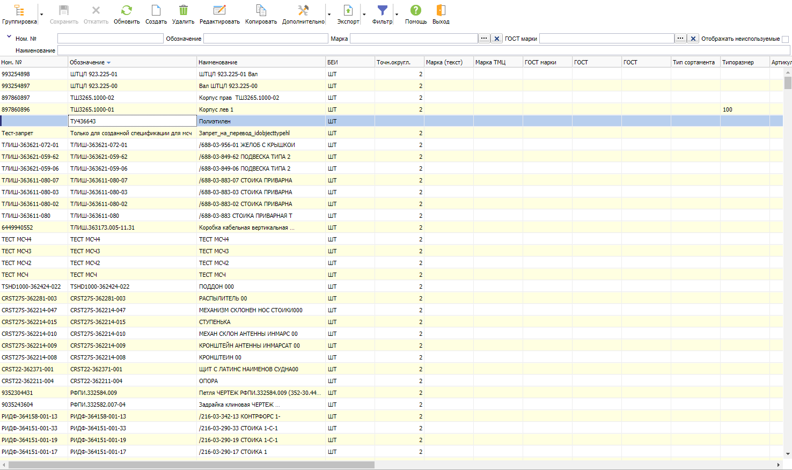This screenshot has height=470, width=792.
Task: Open the Фильтр dropdown arrow
Action: coord(397,14)
